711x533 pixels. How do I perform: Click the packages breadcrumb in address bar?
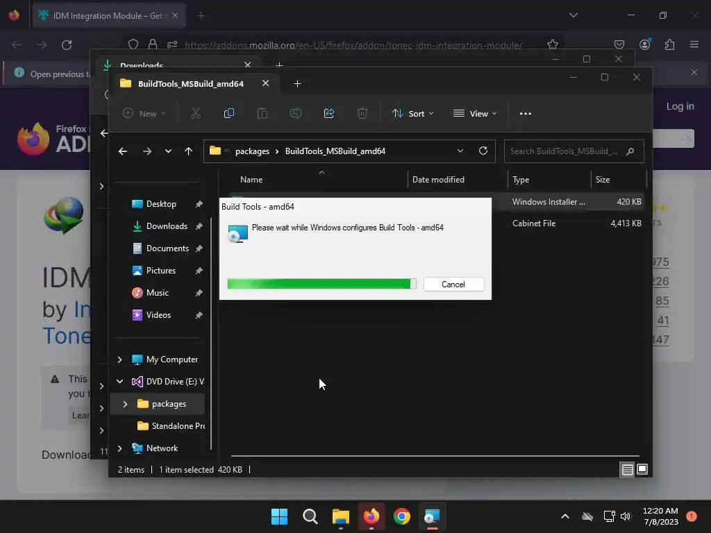[x=252, y=151]
